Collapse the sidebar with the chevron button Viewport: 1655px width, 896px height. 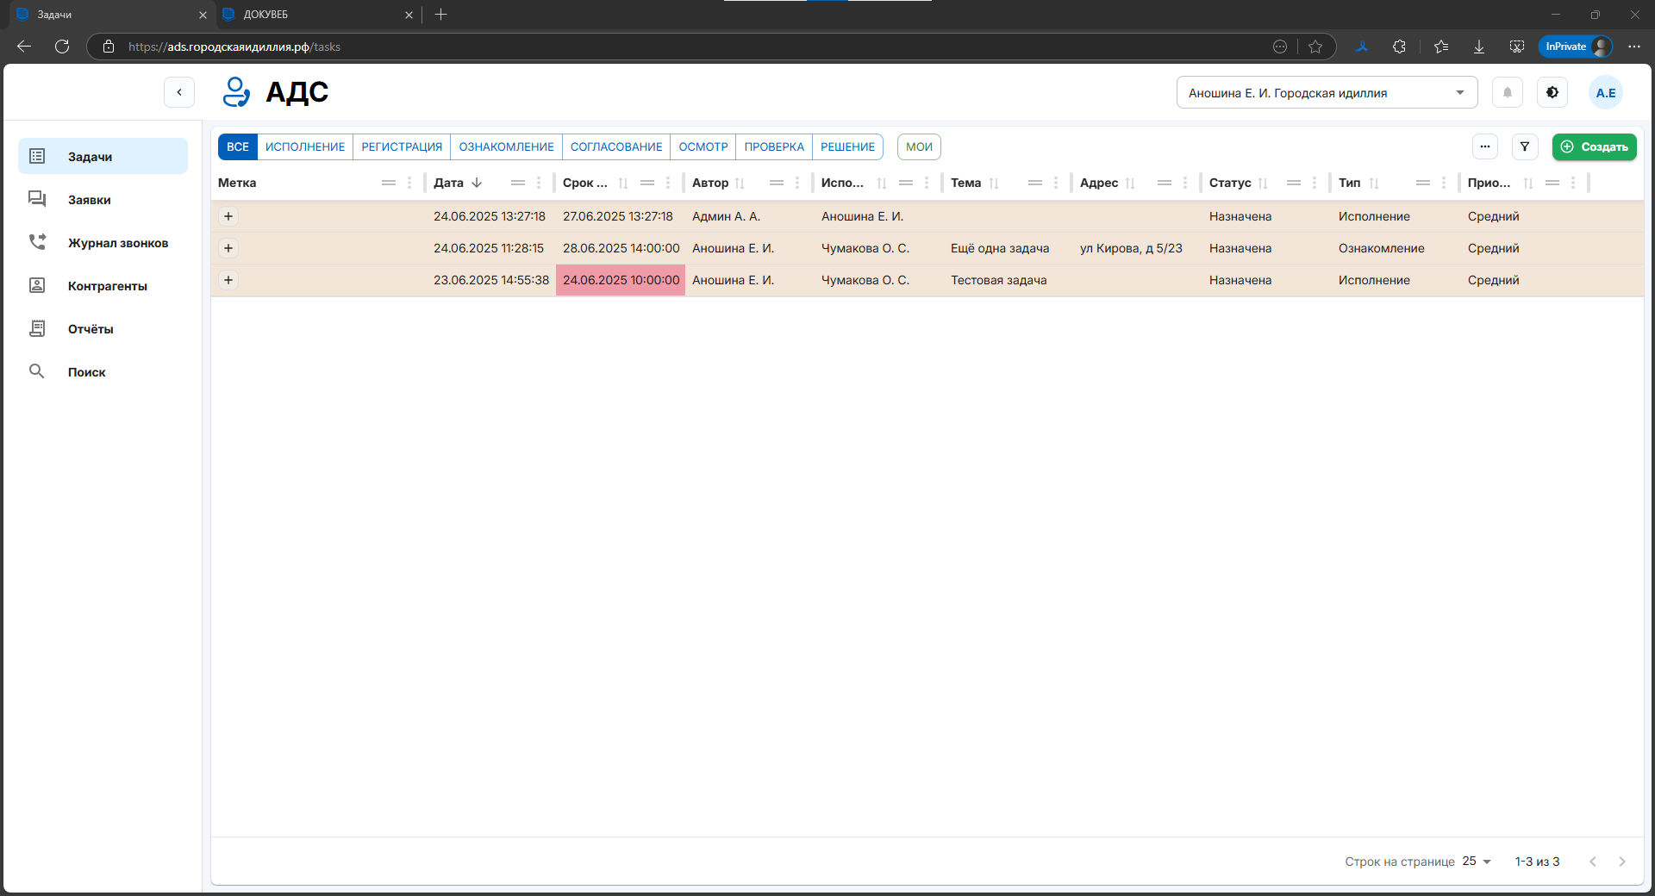[x=179, y=92]
